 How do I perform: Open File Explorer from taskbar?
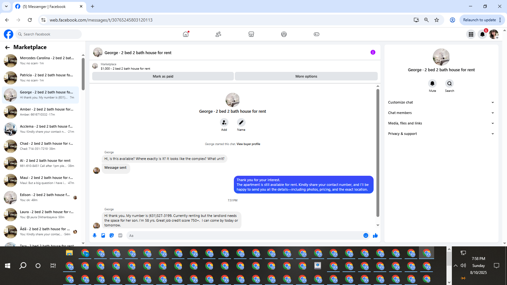pyautogui.click(x=69, y=253)
